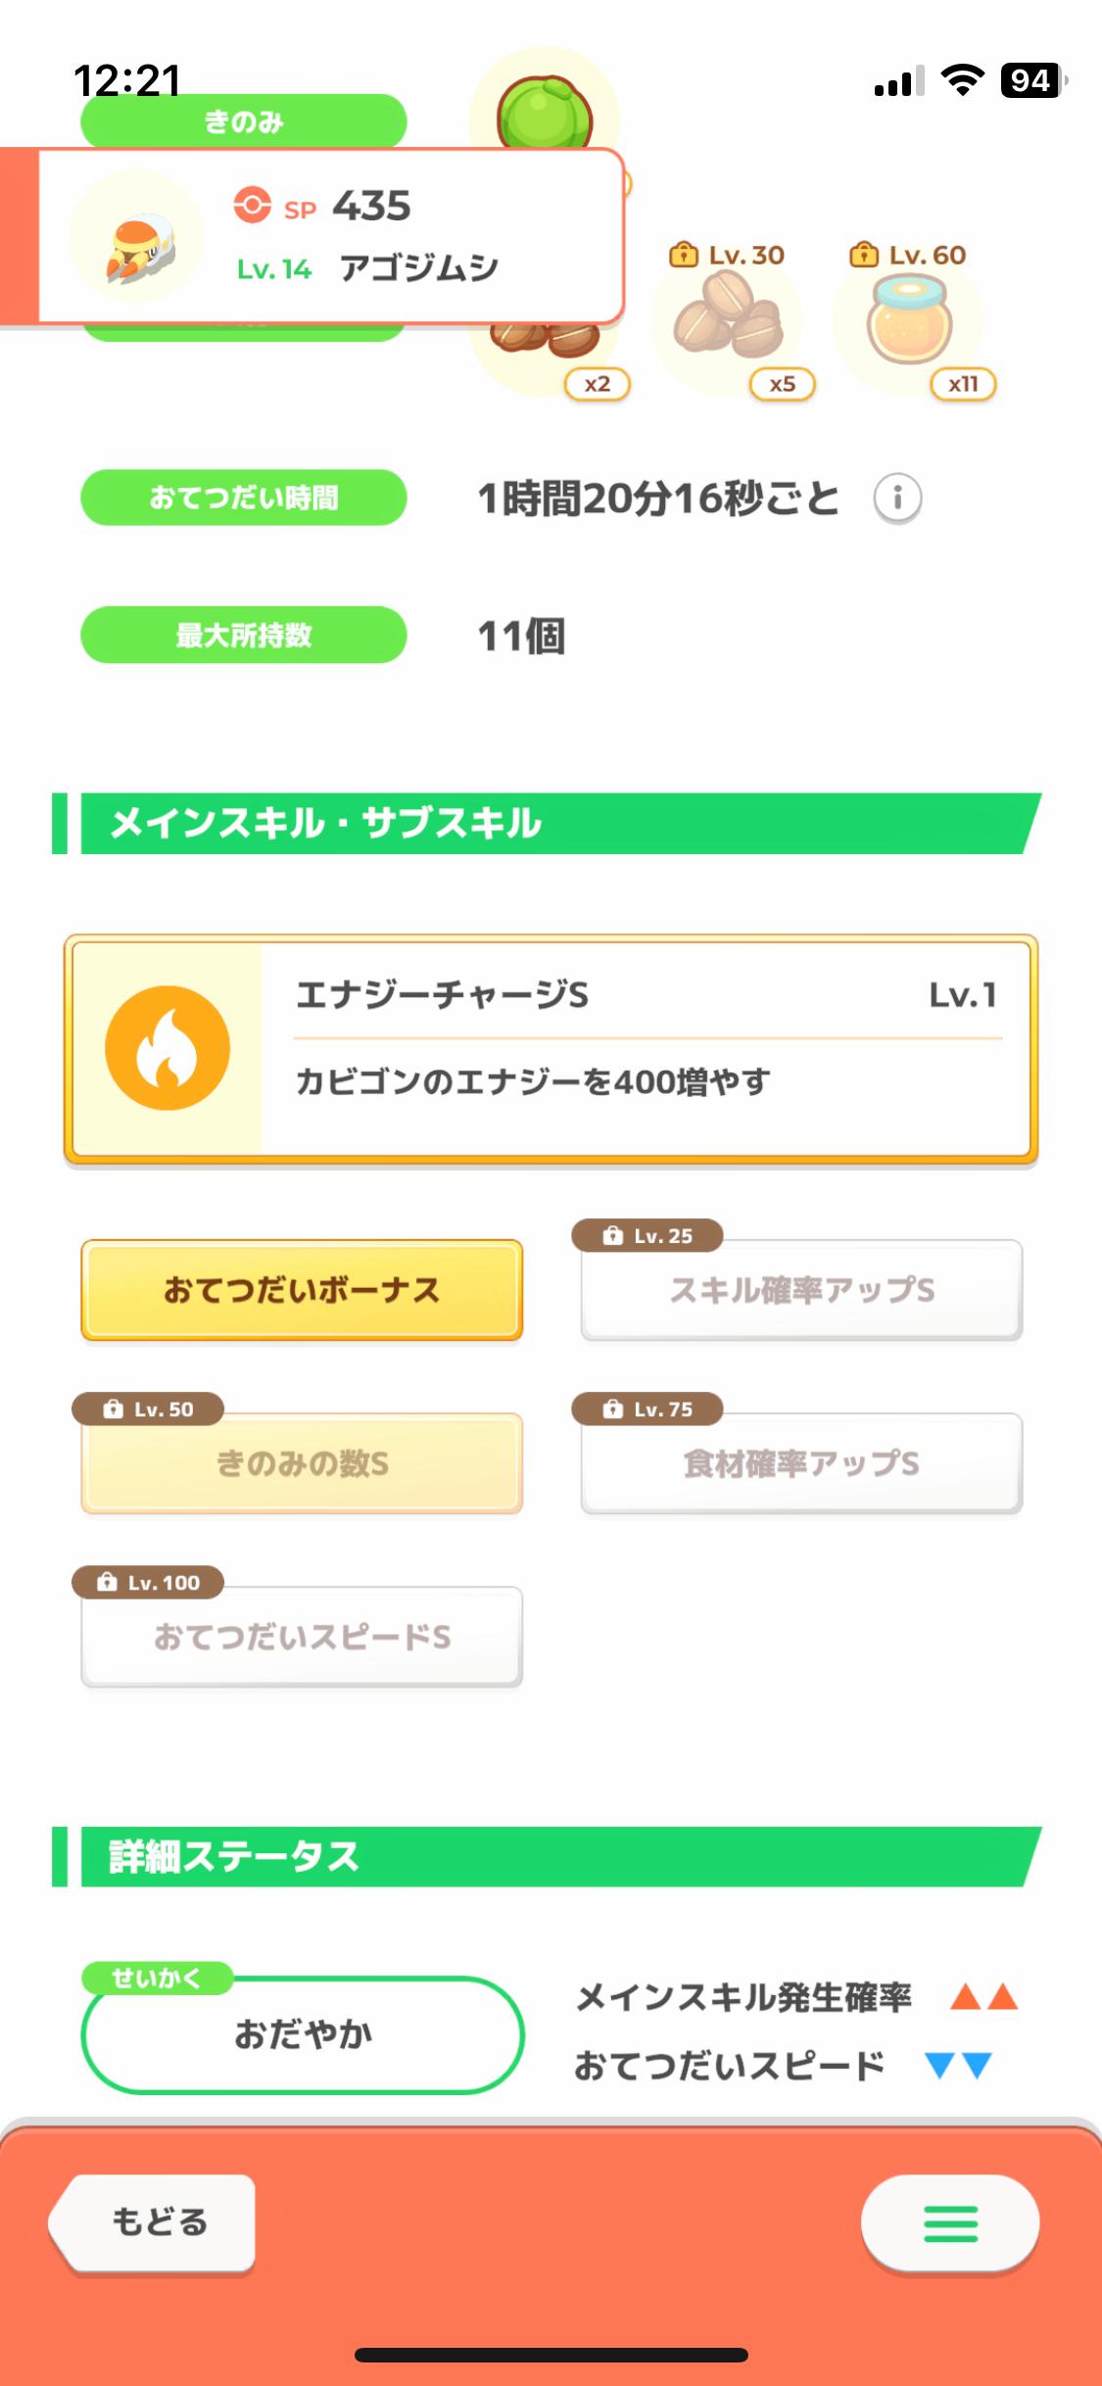
Task: Tap the おてつだい時間 green label
Action: coord(243,499)
